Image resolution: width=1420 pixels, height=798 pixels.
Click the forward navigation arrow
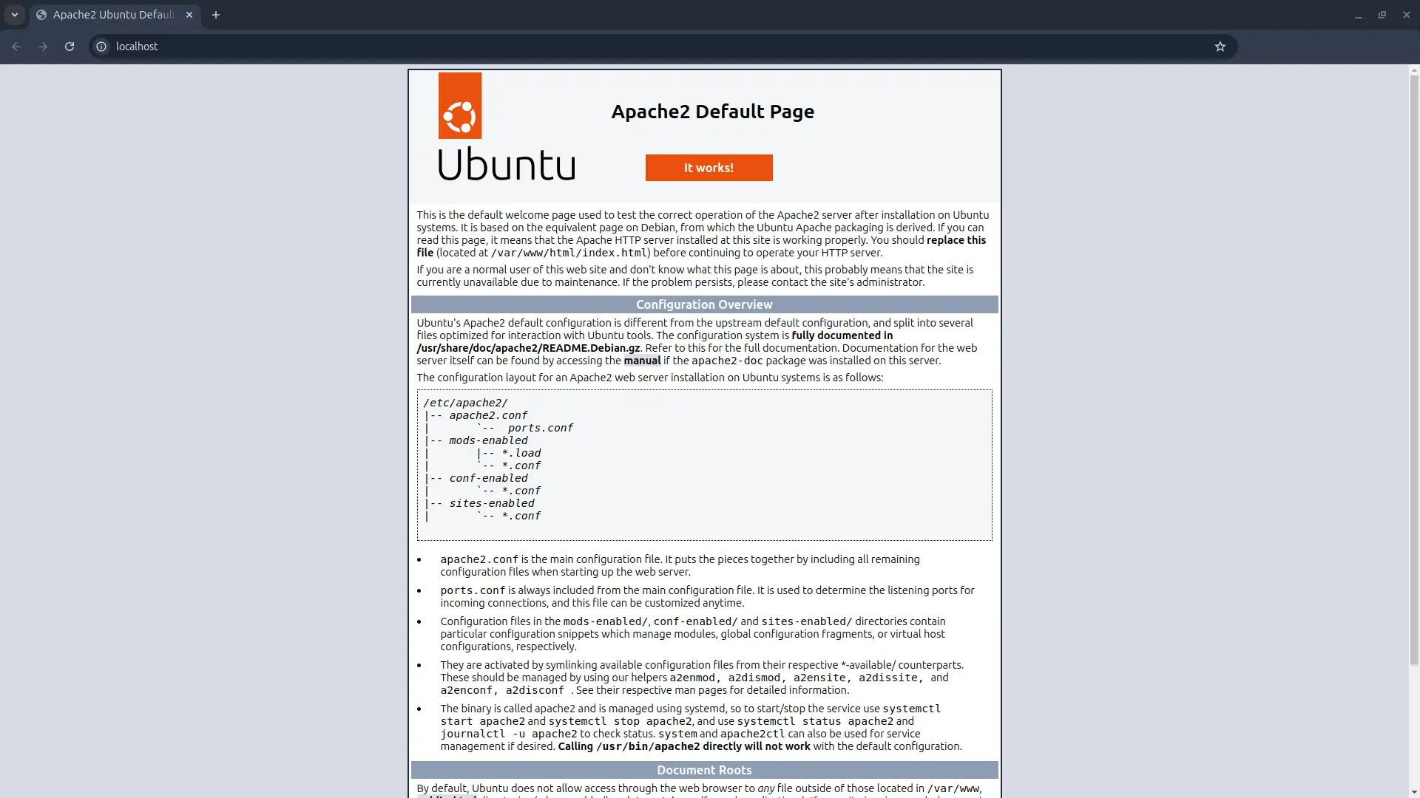click(x=43, y=47)
